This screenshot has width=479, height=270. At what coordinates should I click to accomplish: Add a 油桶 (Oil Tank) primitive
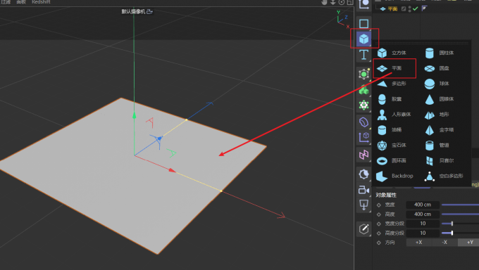click(x=389, y=130)
